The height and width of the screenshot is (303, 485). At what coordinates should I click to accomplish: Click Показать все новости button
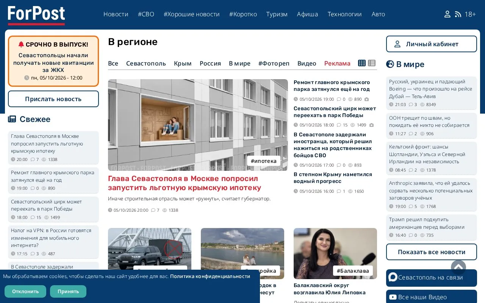coord(432,252)
